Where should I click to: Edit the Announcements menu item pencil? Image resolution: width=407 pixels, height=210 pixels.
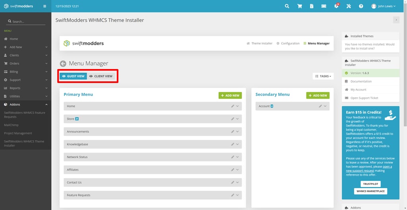[233, 131]
